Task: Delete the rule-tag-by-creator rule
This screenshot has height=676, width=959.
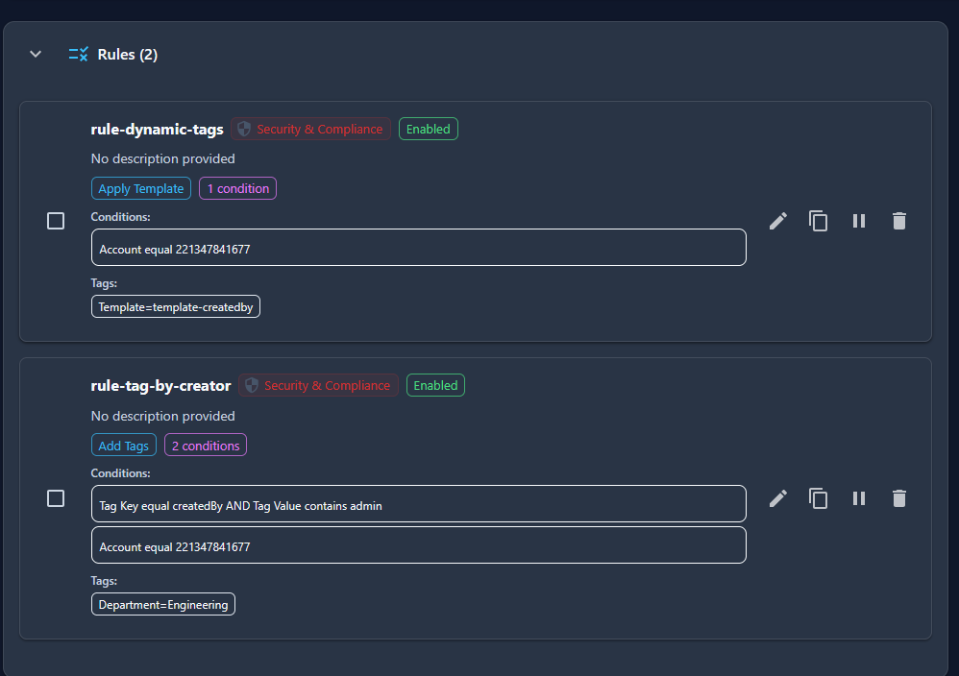Action: (899, 498)
